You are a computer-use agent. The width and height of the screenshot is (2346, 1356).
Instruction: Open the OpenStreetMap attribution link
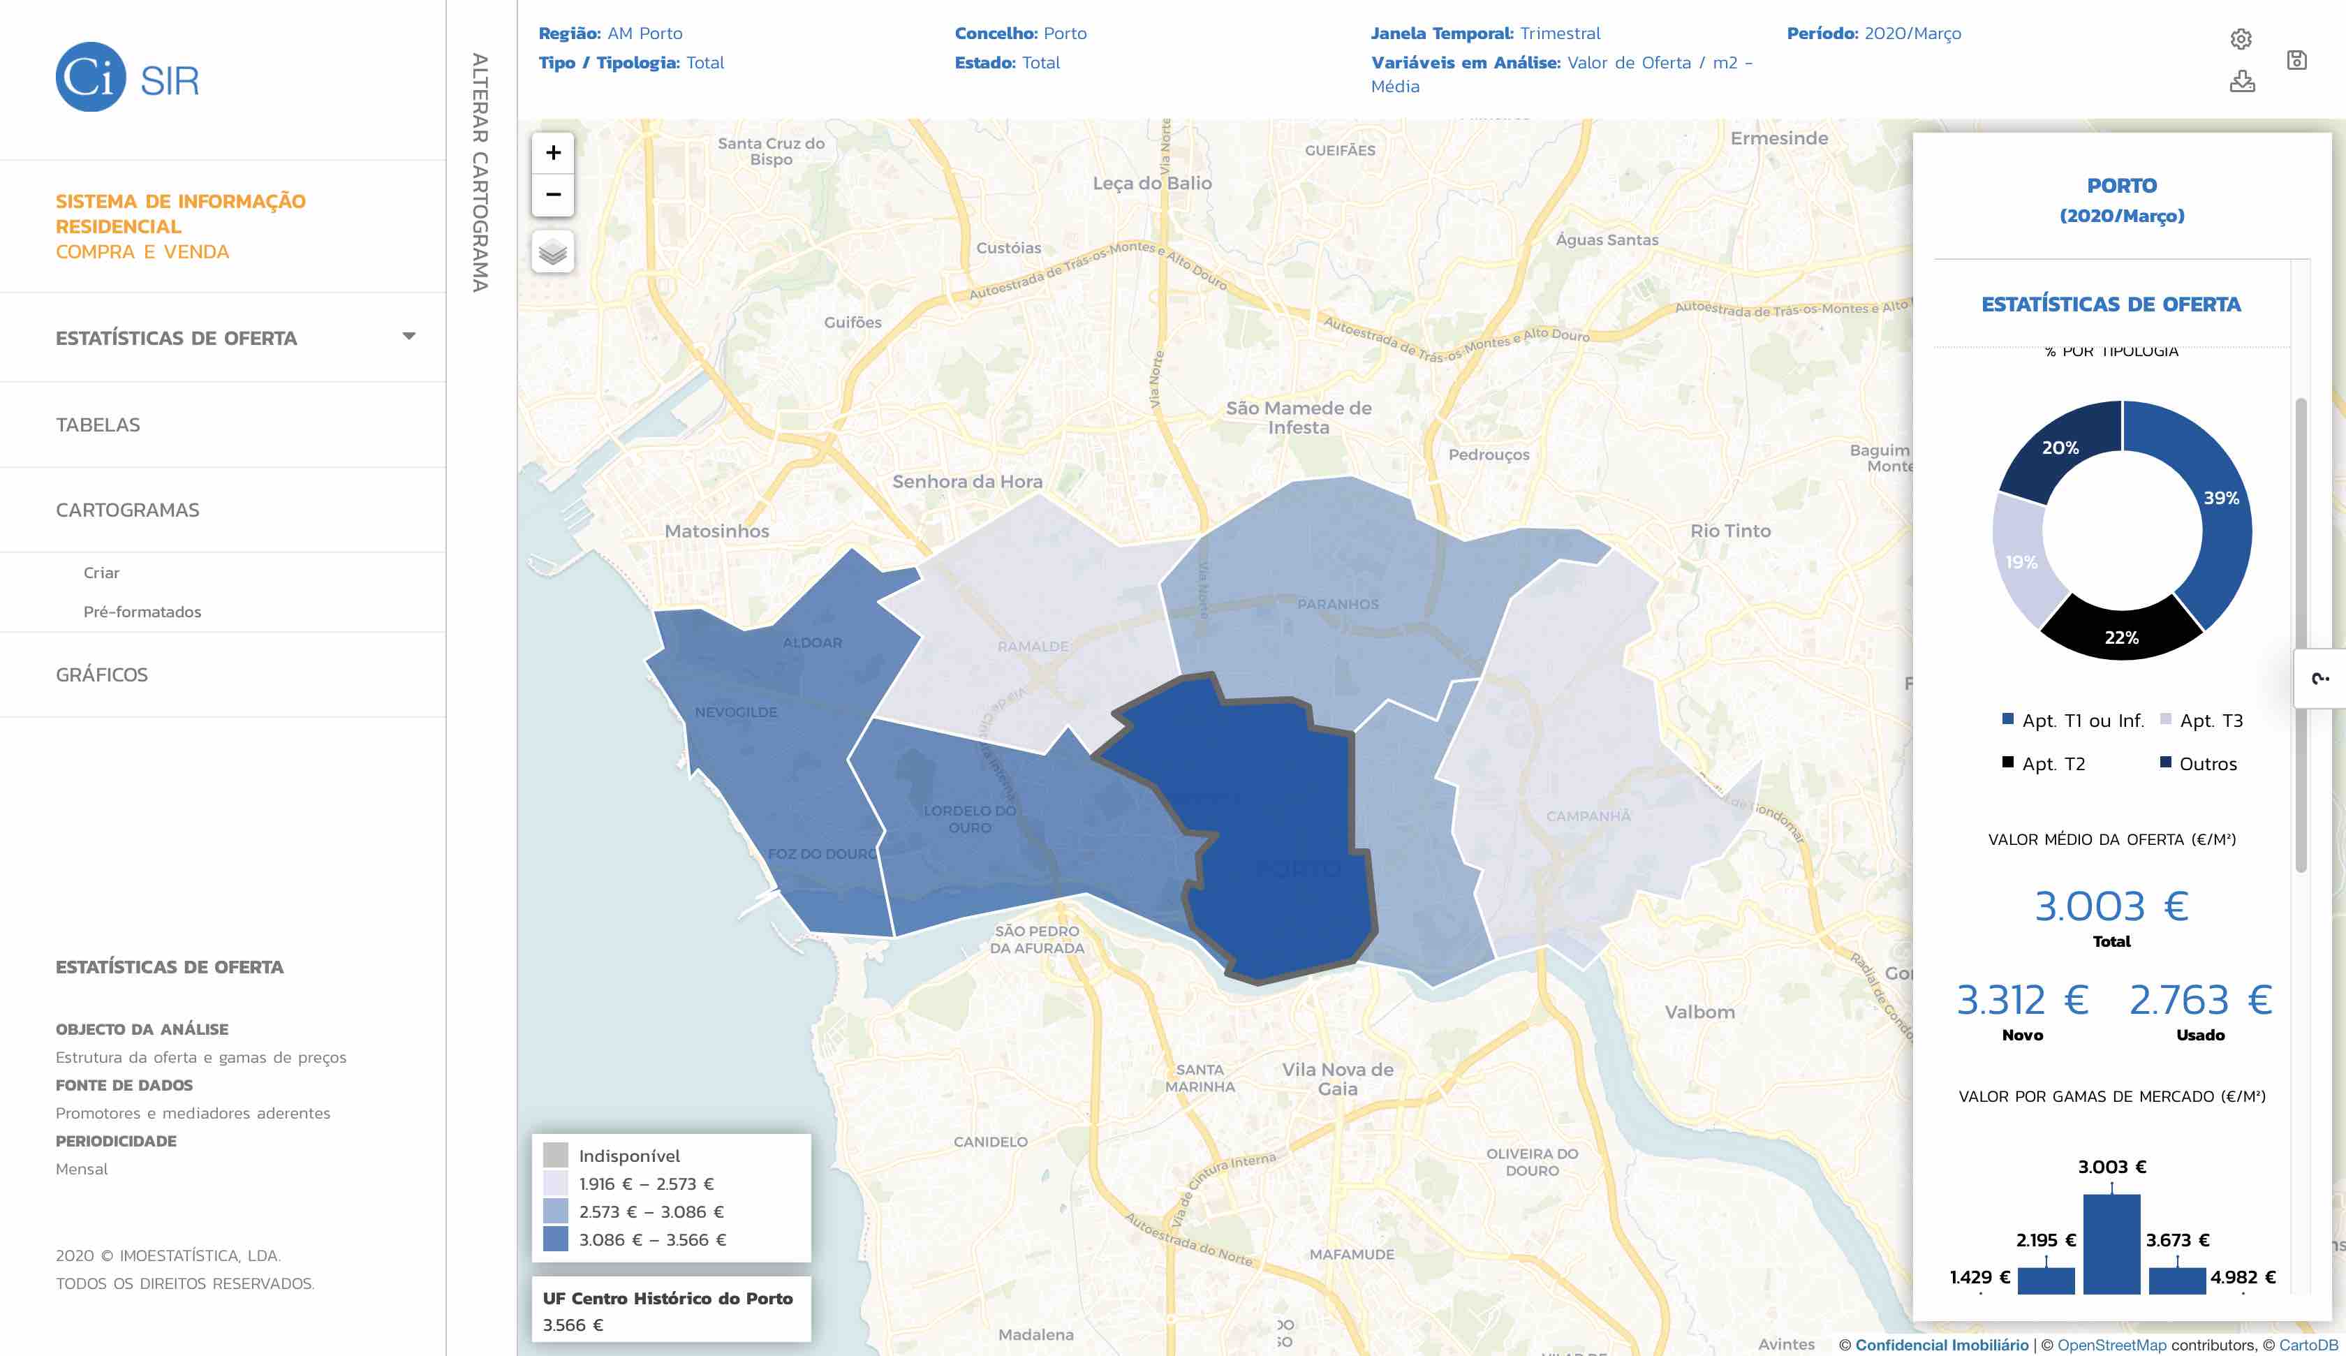(x=2111, y=1345)
